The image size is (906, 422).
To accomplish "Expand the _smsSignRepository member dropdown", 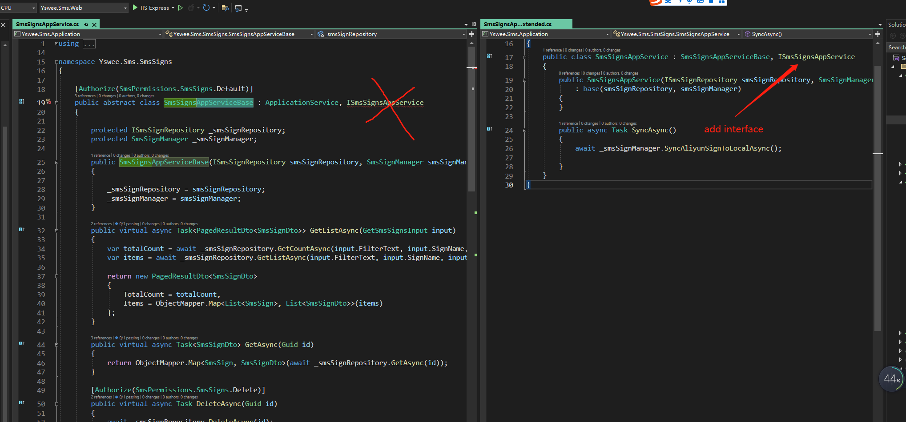I will tap(463, 34).
